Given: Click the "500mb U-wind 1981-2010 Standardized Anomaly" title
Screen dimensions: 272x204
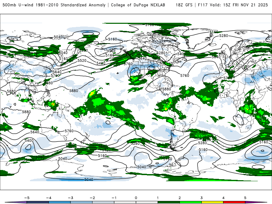Looking at the screenshot, I should pyautogui.click(x=54, y=5).
